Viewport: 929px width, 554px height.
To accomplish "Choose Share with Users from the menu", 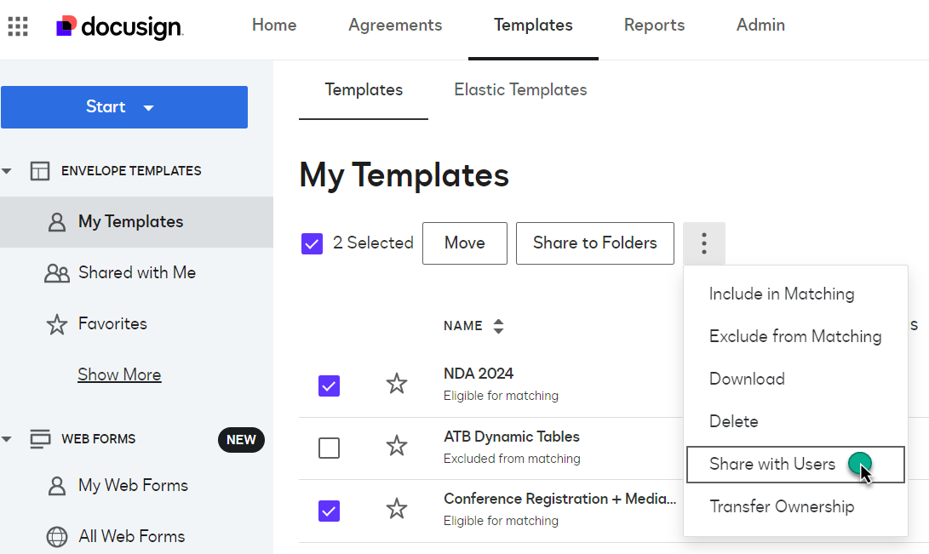I will coord(772,465).
